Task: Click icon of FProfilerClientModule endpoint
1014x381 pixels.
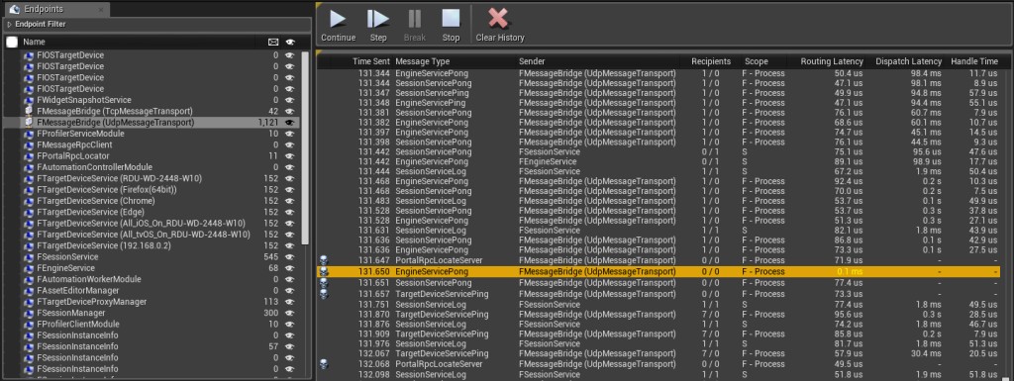Action: [29, 325]
